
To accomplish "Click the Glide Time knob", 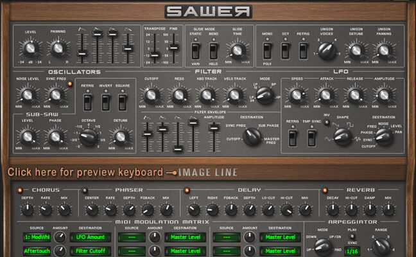I will pyautogui.click(x=238, y=50).
